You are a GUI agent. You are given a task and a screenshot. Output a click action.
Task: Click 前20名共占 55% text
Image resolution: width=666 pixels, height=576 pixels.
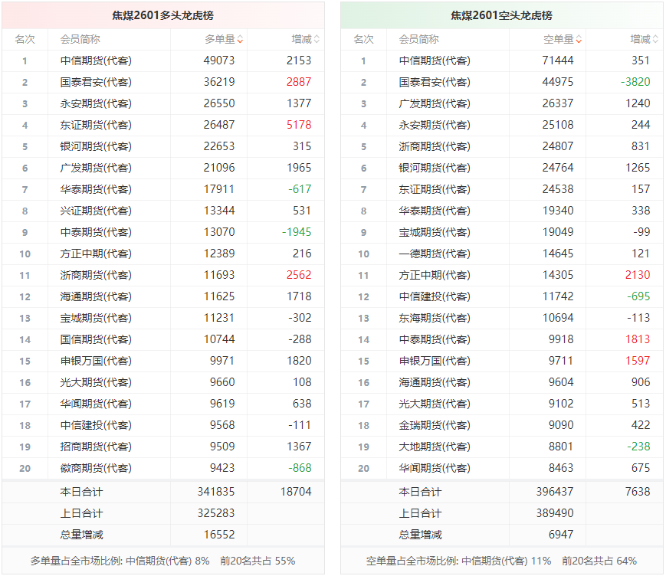pos(258,561)
